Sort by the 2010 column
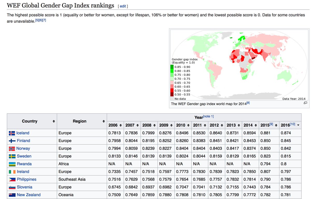Viewport: 311px width, 199px height. coord(188,125)
